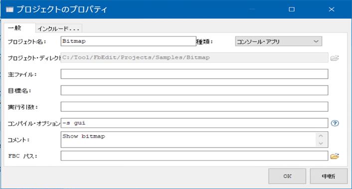Screen dimensions: 352x189
Task: Click the プロジェクト名 label
Action: (x=27, y=42)
